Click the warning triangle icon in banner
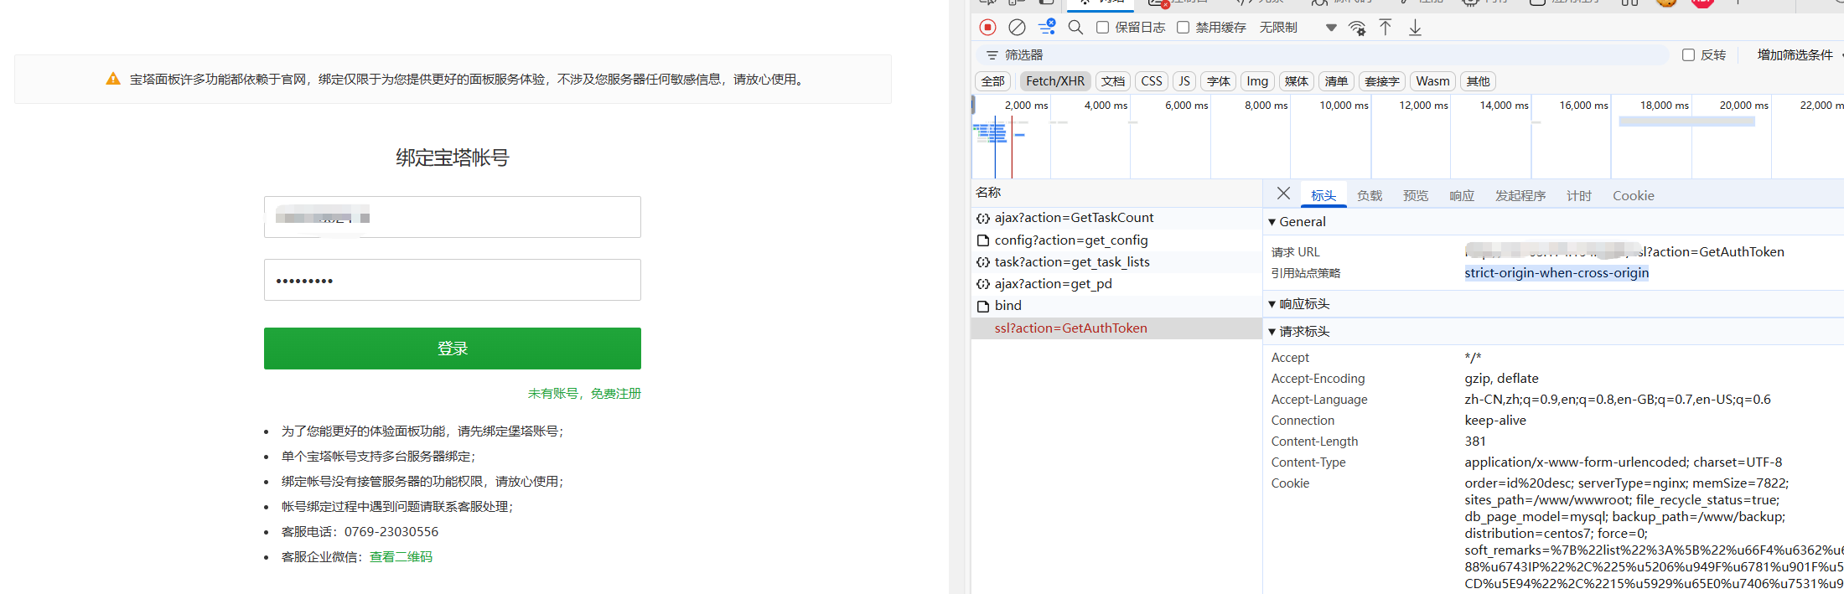The width and height of the screenshot is (1844, 594). coord(113,79)
